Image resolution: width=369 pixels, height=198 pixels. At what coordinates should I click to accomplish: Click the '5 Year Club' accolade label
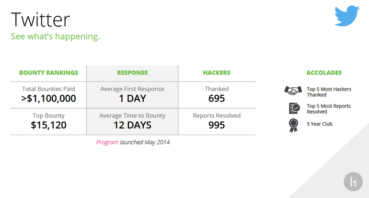coord(319,124)
